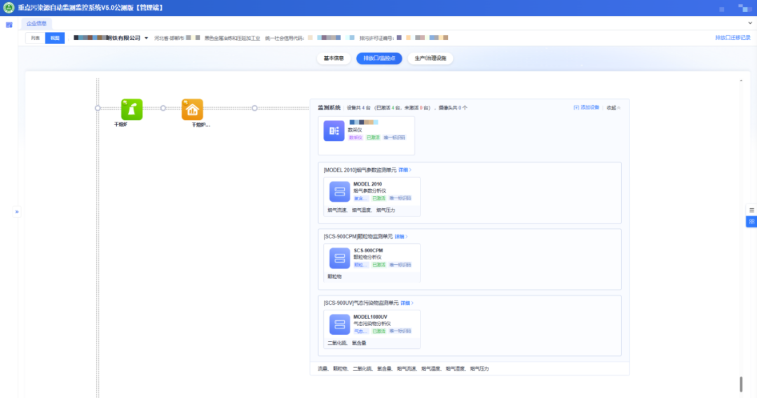Click the vertical scrollbar thumb at bottom right
This screenshot has width=757, height=398.
[741, 384]
